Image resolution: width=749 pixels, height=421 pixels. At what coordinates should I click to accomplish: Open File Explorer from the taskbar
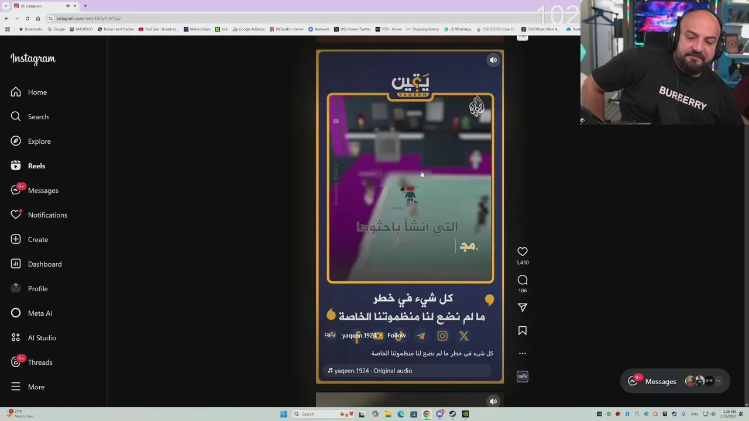(x=388, y=414)
